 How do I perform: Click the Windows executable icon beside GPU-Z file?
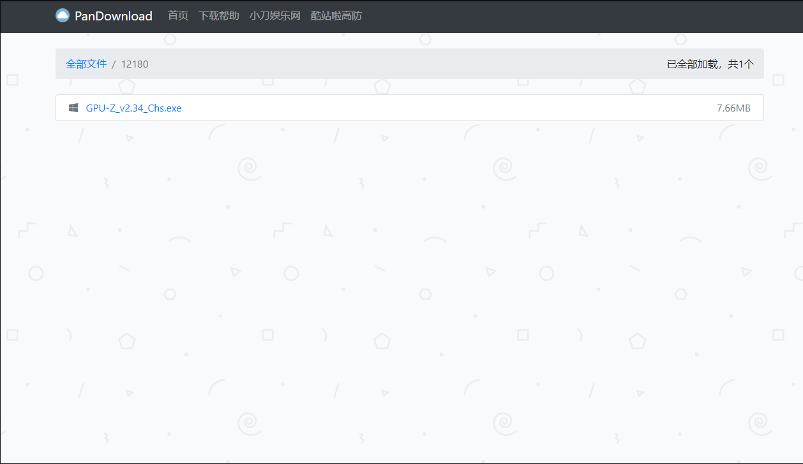pyautogui.click(x=73, y=108)
